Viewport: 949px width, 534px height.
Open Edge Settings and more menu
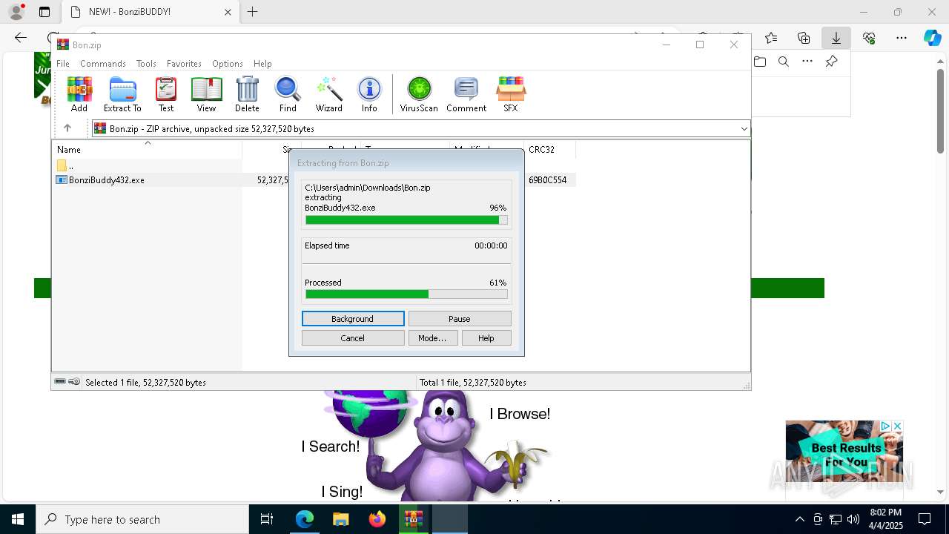coord(902,38)
